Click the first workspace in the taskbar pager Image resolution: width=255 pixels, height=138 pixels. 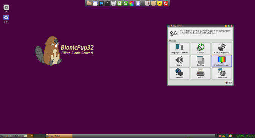[x=30, y=136]
